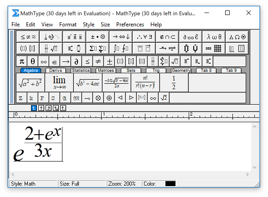The image size is (268, 197).
Task: Switch to the Algebra tab
Action: [31, 71]
